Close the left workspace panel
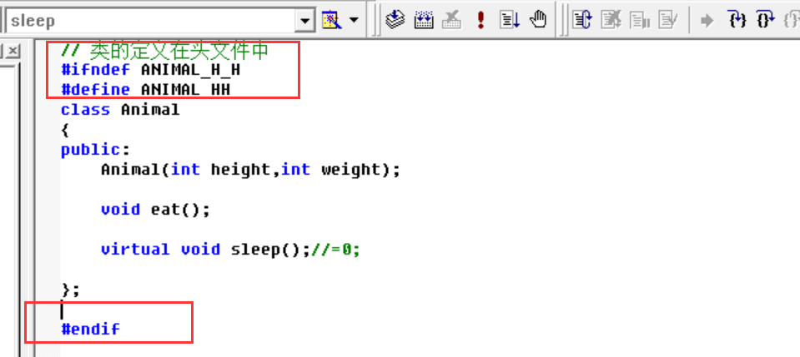Viewport: 800px width, 357px height. click(x=13, y=51)
